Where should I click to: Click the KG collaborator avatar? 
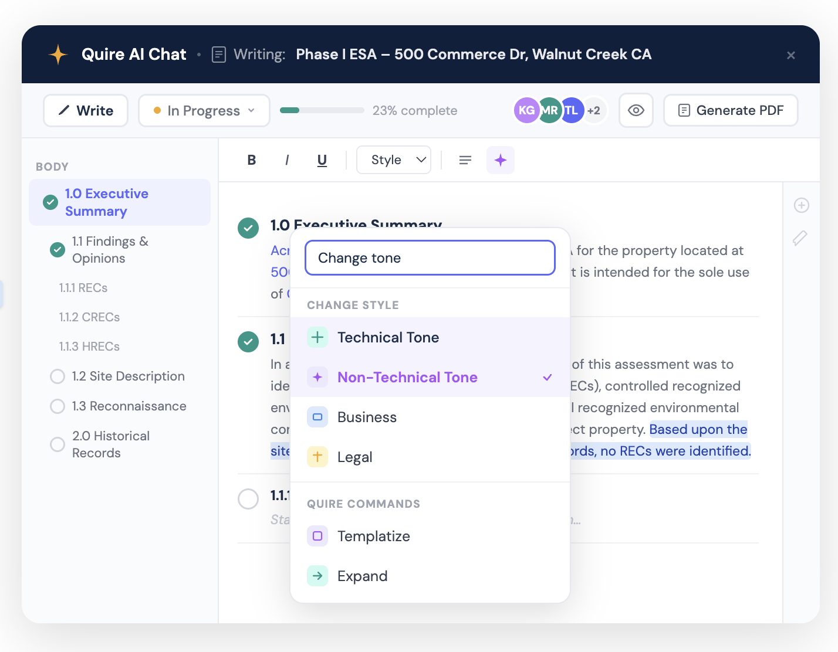pyautogui.click(x=526, y=110)
